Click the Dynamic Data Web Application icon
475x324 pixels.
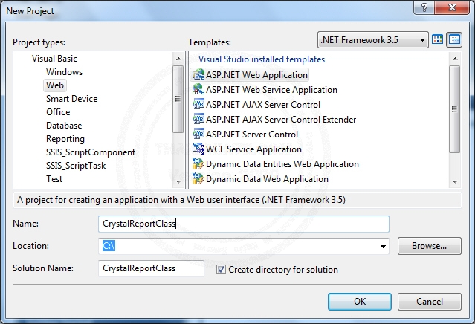(198, 179)
